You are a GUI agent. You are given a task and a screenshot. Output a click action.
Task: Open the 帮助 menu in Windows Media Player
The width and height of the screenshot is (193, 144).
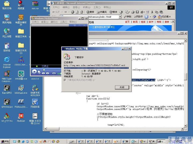pos(73,22)
